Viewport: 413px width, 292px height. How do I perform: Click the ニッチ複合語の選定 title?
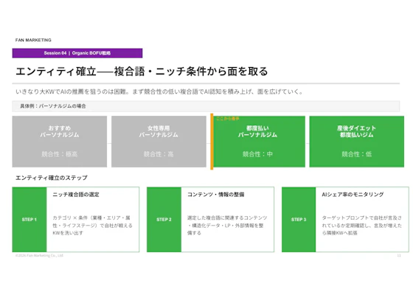[x=76, y=195]
